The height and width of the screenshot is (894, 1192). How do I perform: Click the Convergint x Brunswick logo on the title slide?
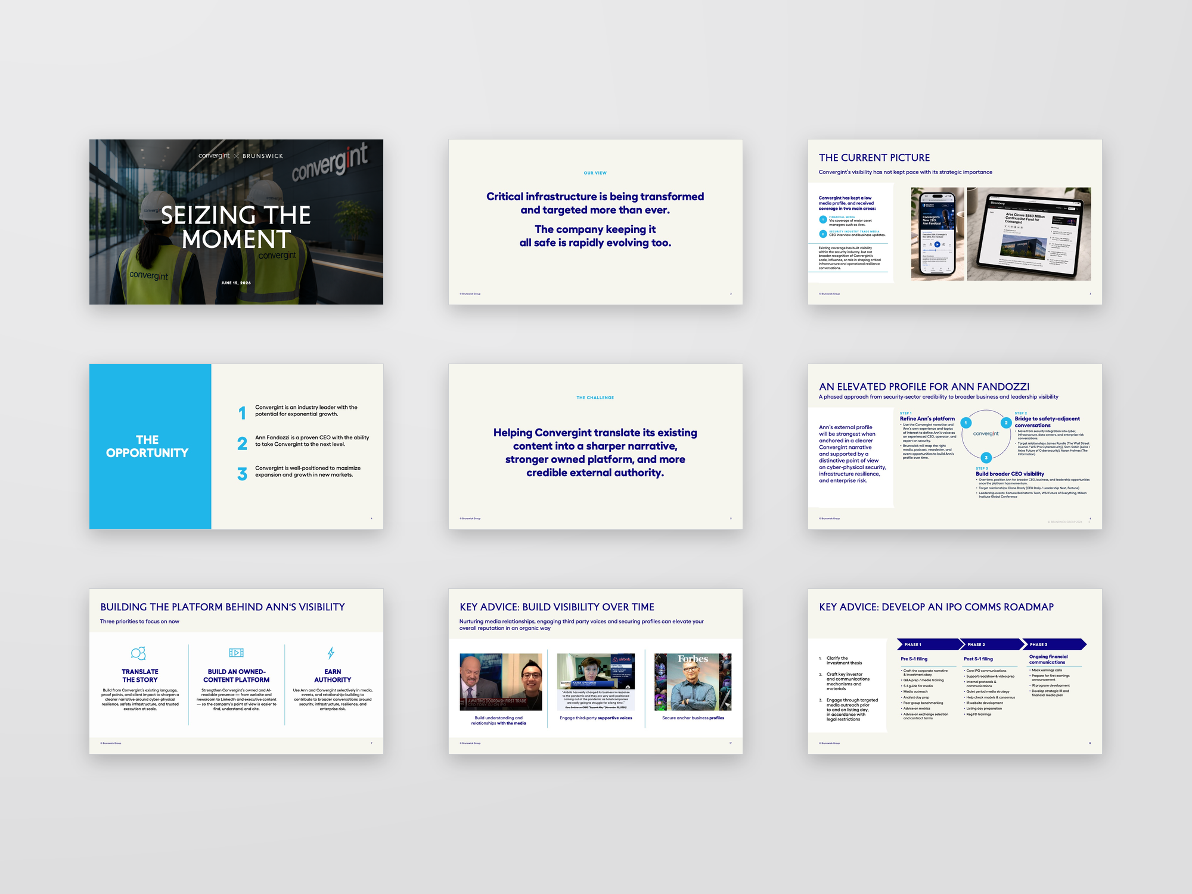tap(241, 156)
